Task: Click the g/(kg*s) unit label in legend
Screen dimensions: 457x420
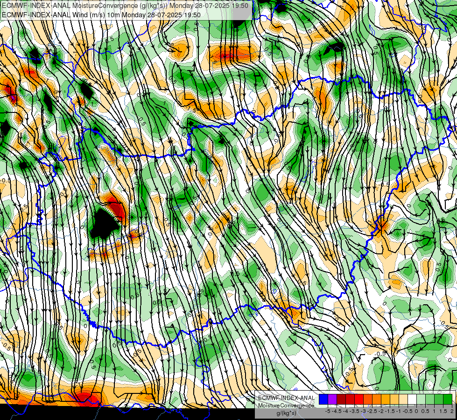Action: 286,413
